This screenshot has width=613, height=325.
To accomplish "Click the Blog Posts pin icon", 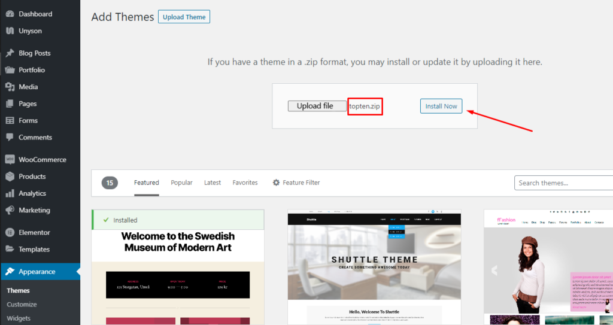I will 10,53.
